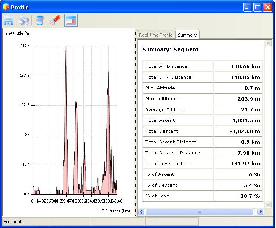Click the Save profile floppy disk icon

tap(8, 20)
